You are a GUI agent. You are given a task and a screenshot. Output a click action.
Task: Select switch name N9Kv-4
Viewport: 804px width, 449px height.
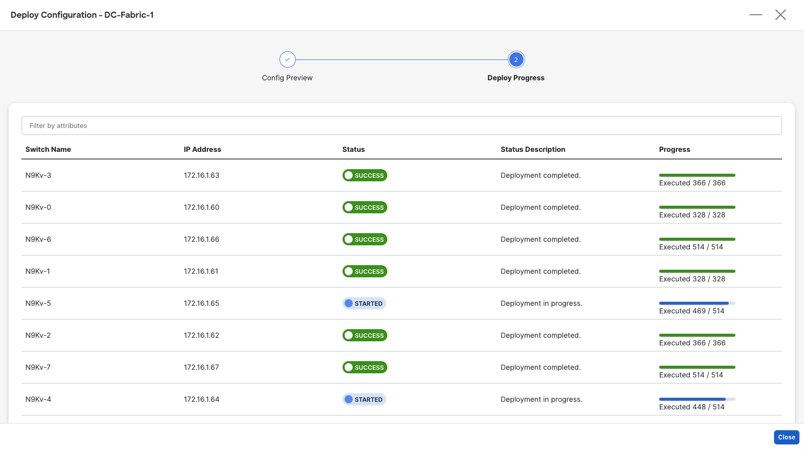click(38, 399)
